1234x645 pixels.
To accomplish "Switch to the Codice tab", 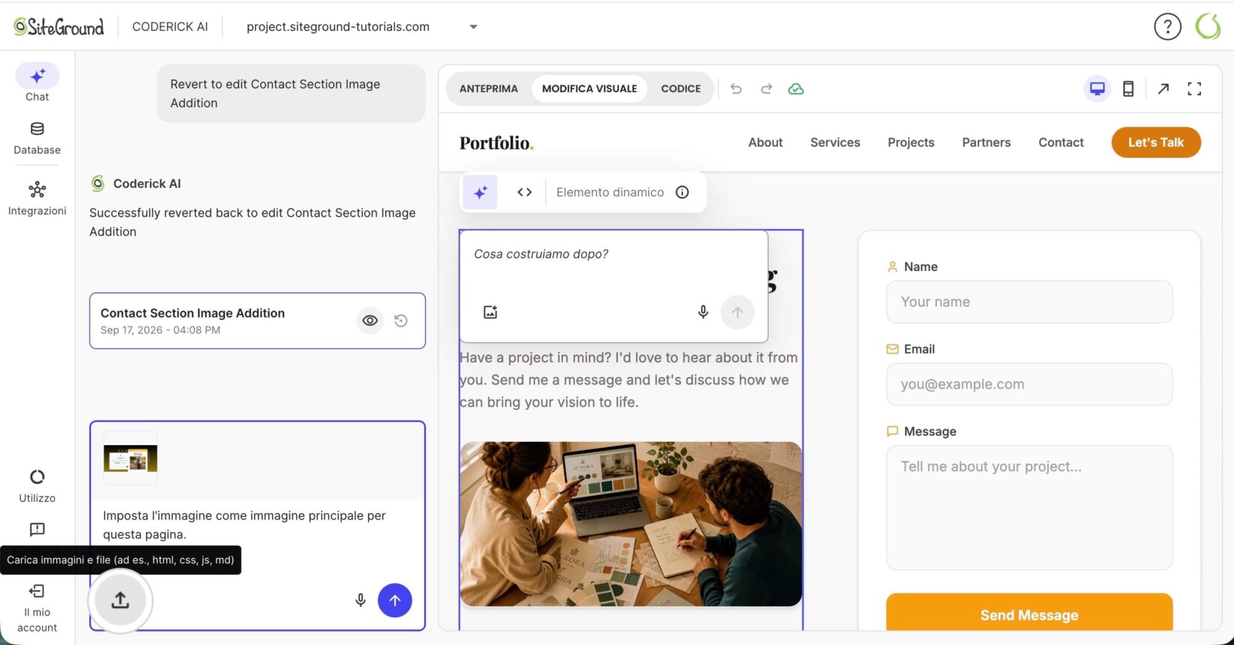I will point(681,89).
